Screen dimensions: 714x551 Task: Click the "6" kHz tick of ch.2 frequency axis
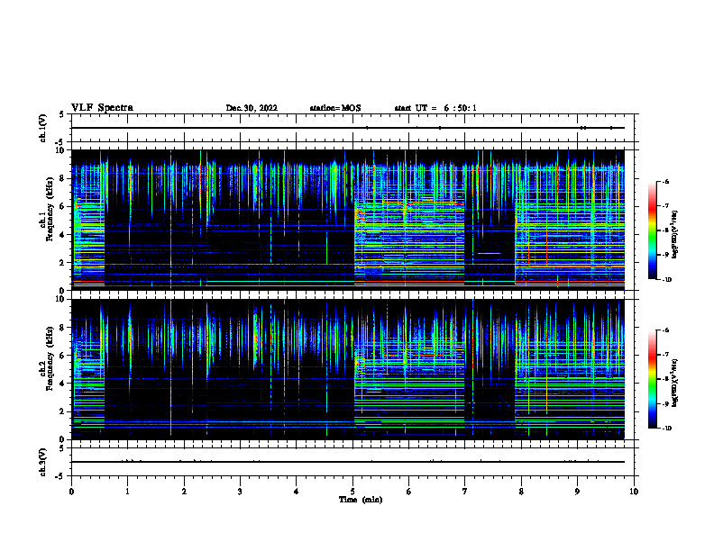pos(63,356)
